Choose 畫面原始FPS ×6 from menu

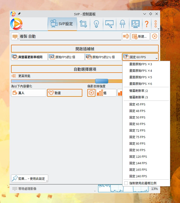click(146, 84)
